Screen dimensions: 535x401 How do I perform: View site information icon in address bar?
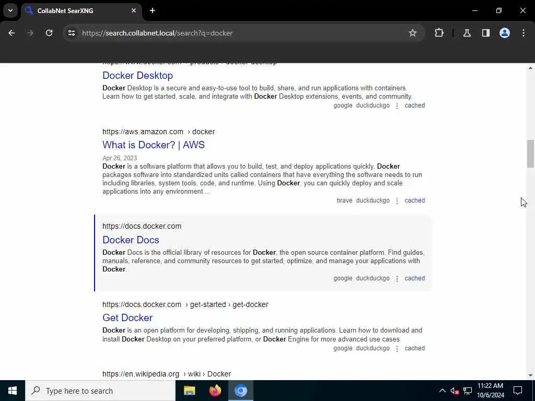(71, 33)
